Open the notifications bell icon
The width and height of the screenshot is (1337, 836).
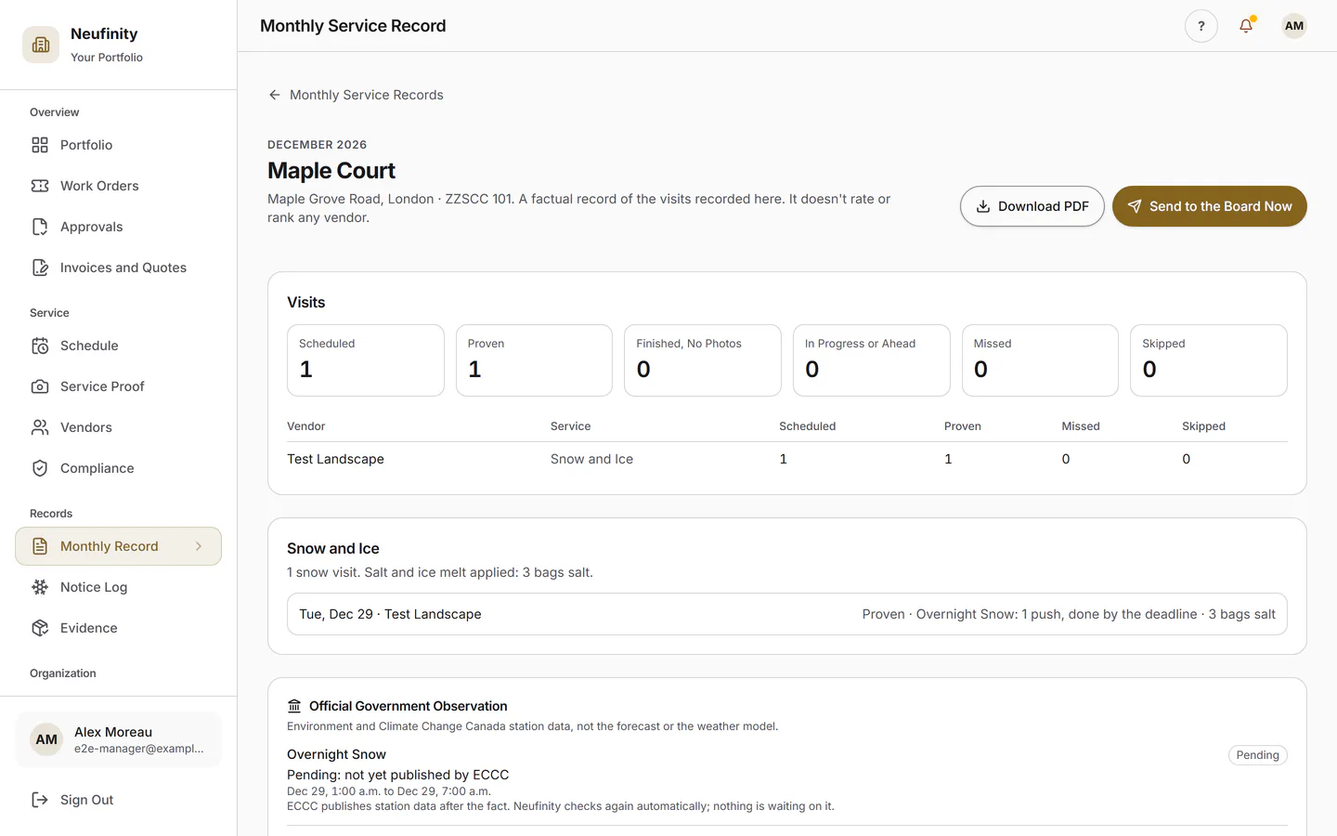(x=1246, y=26)
